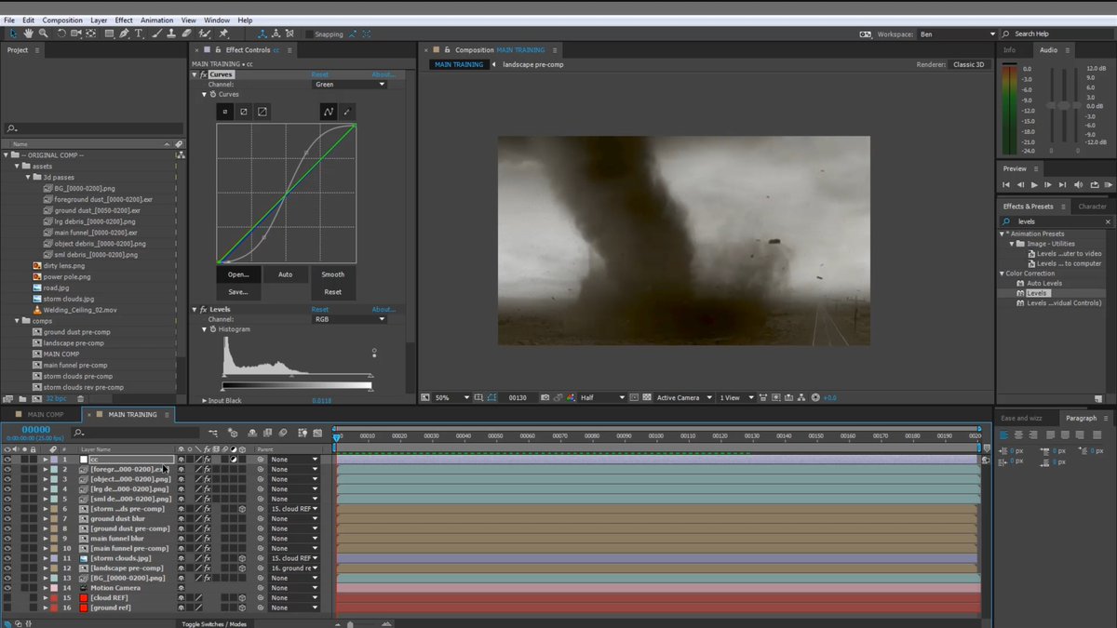Select the Unified Camera tool
1117x628 pixels.
pos(76,33)
